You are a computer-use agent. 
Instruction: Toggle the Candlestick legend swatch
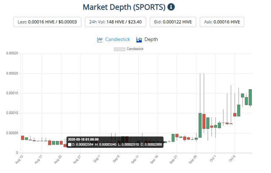119,49
